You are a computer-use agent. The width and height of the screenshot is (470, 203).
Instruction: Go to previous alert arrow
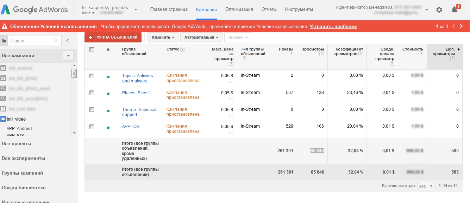453,26
